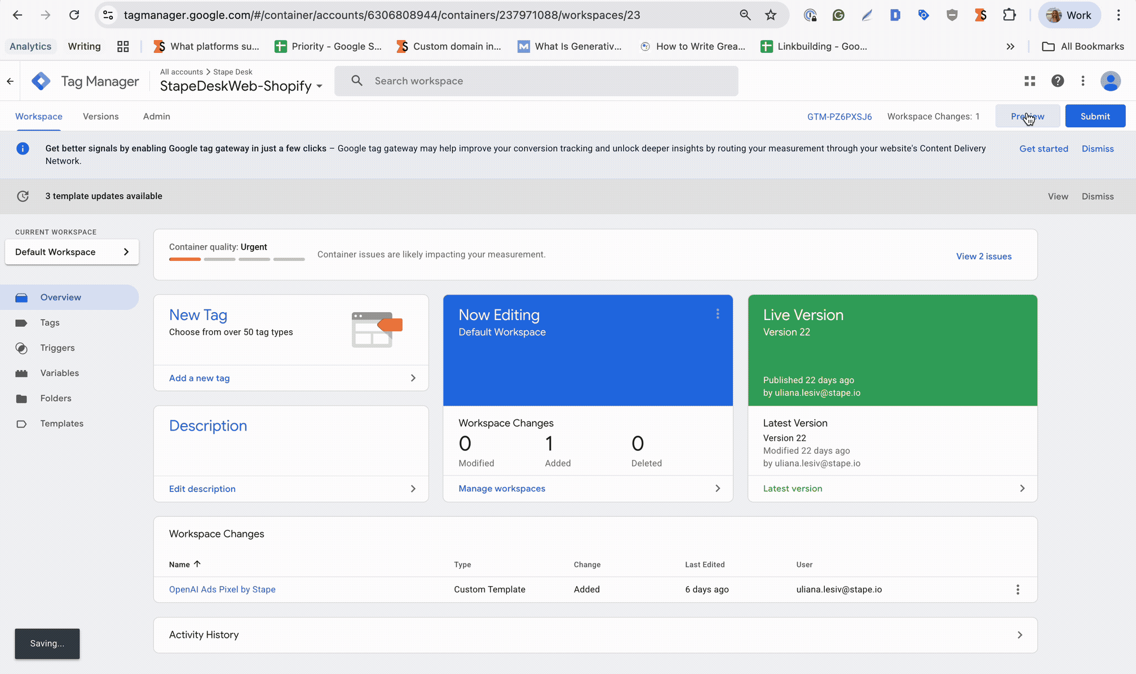This screenshot has width=1136, height=674.
Task: Click the shield extension icon
Action: pos(952,15)
